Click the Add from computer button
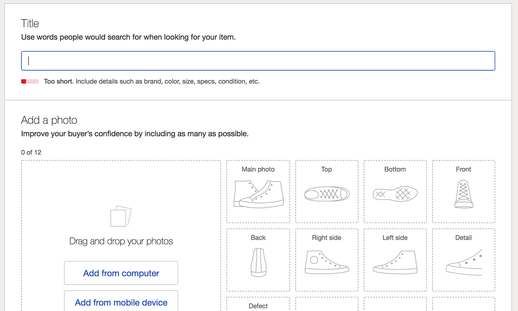 (121, 273)
